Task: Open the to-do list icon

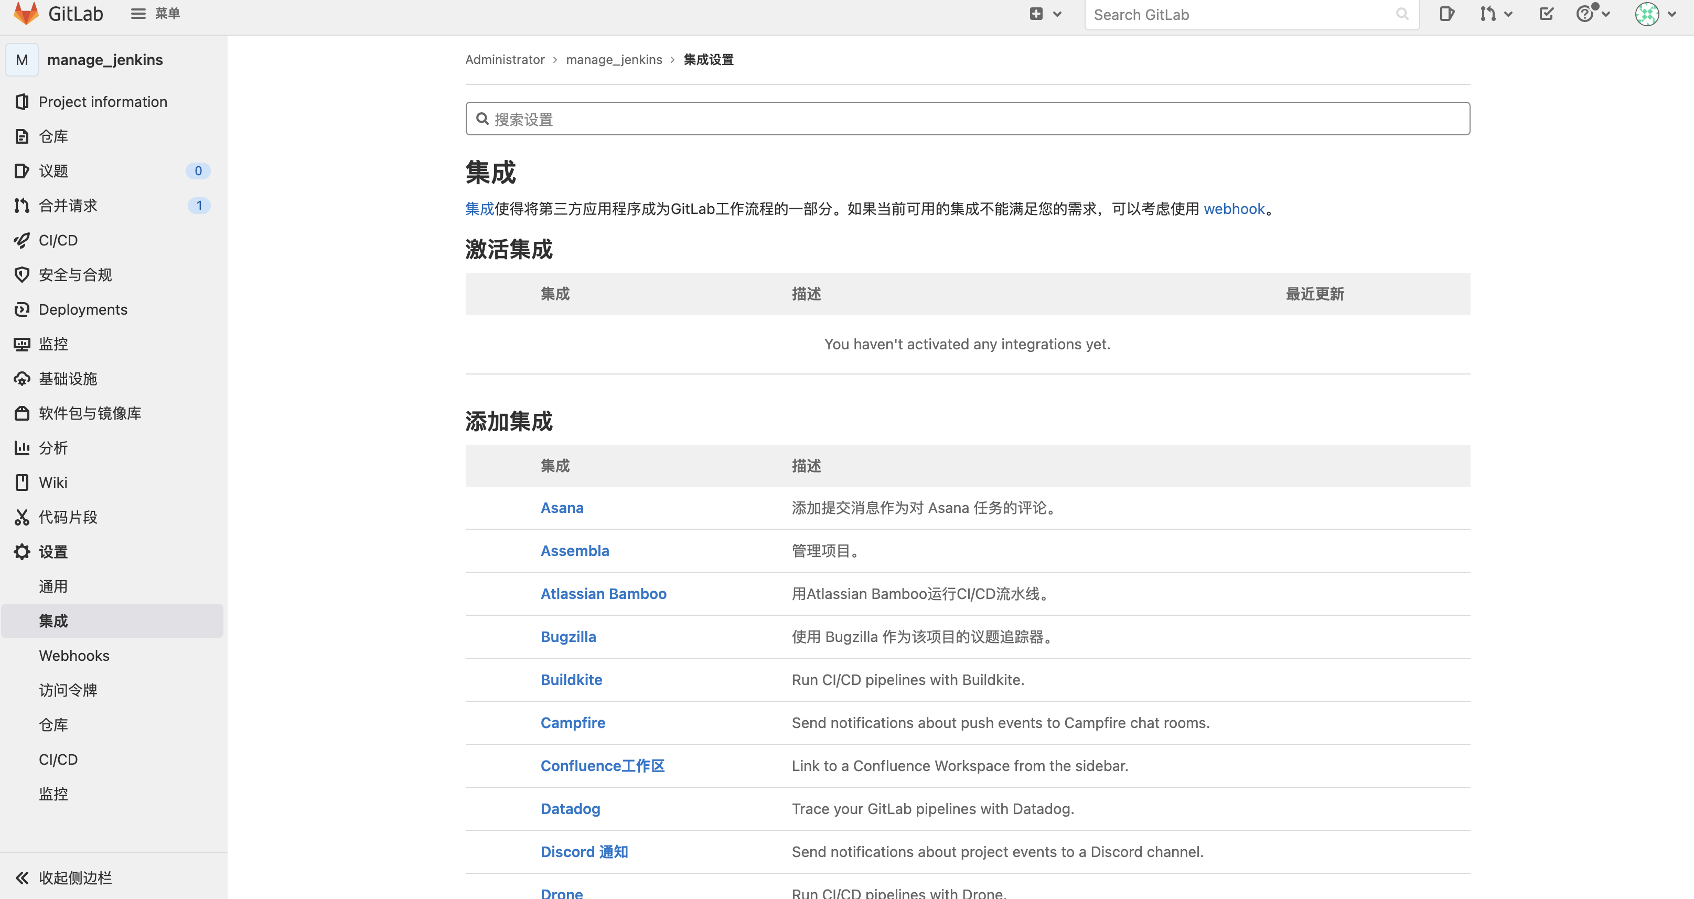Action: point(1546,14)
